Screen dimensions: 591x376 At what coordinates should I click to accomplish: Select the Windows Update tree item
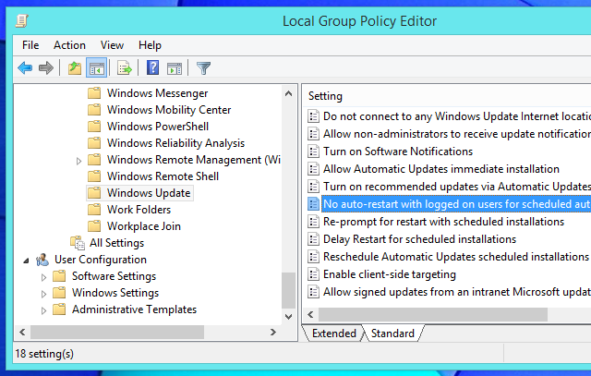coord(149,193)
